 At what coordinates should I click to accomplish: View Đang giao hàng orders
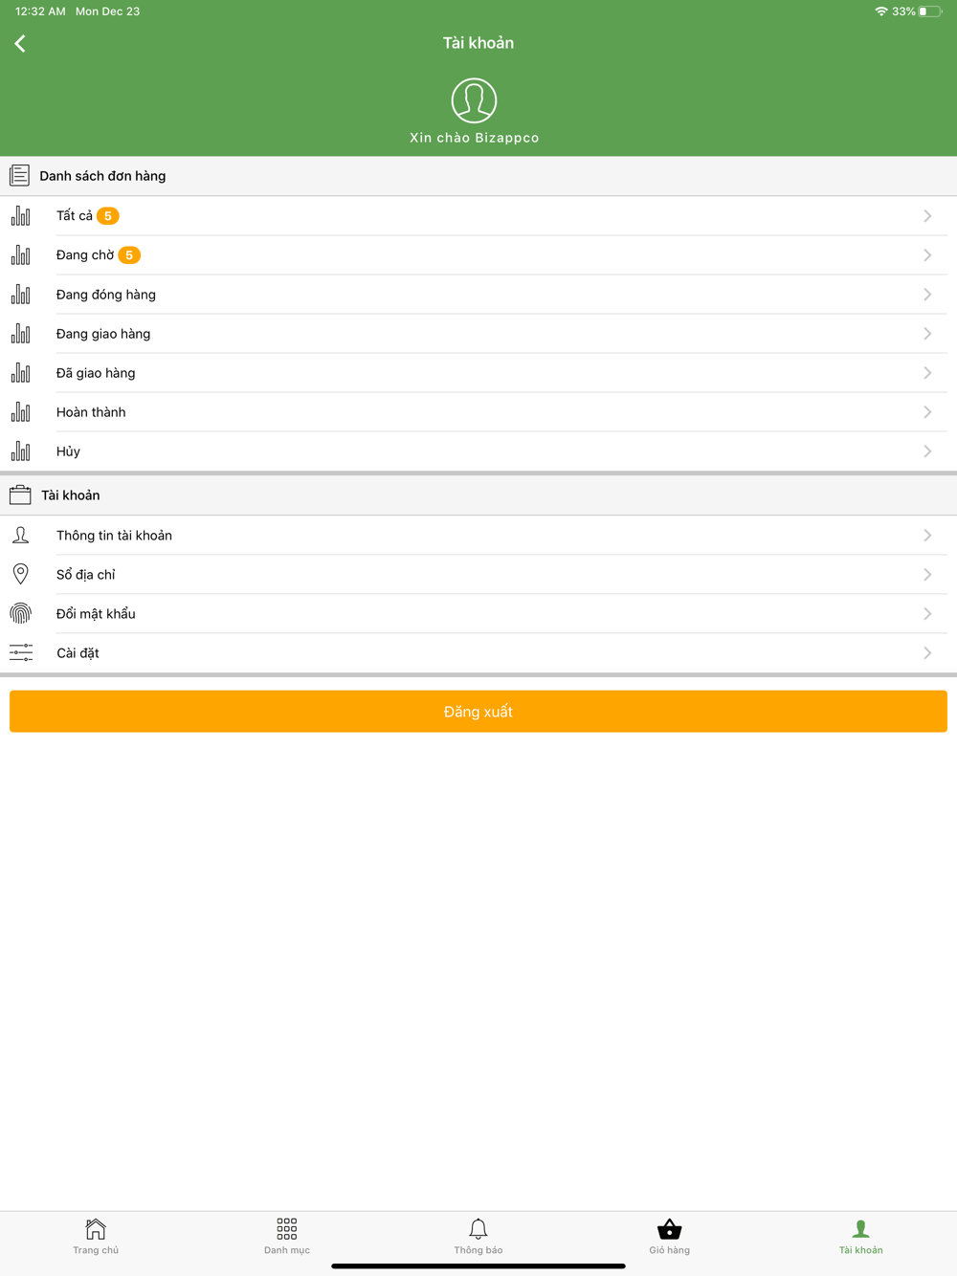click(478, 334)
